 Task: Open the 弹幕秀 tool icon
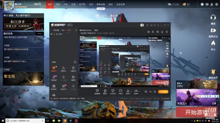pos(73,78)
